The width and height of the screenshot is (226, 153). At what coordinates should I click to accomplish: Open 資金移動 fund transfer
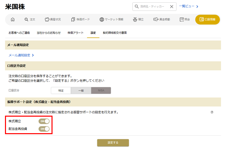(162, 19)
